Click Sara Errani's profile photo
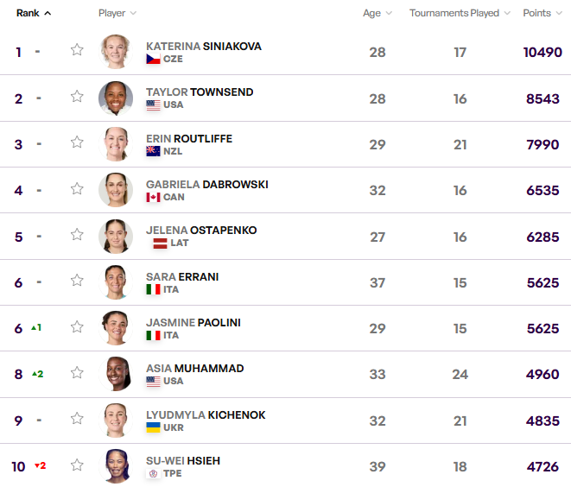The width and height of the screenshot is (571, 487). (115, 281)
